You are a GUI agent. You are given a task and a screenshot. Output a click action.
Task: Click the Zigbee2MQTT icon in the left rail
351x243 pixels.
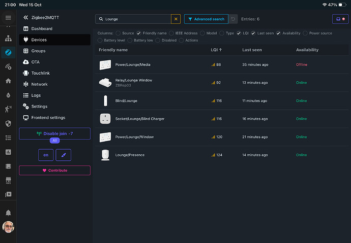tap(8, 52)
